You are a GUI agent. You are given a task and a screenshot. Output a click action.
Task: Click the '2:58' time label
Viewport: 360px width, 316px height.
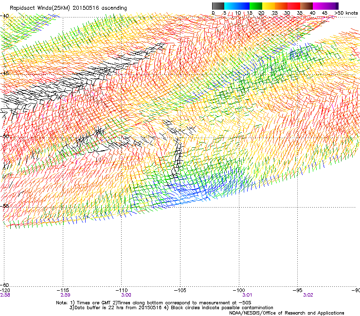pyautogui.click(x=5, y=295)
